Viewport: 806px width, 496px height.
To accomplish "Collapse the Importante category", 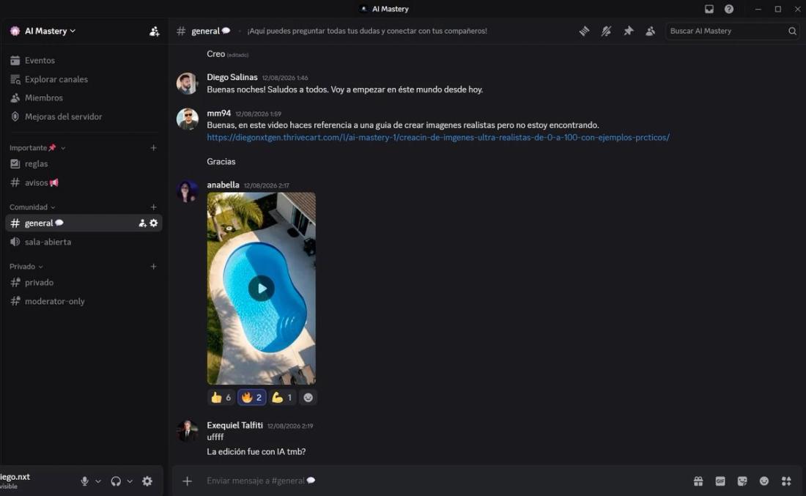I will point(37,148).
